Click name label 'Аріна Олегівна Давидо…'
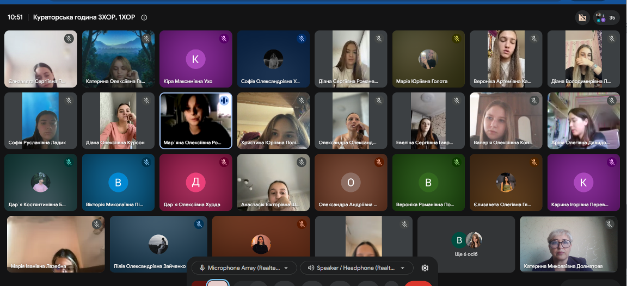This screenshot has width=627, height=286. click(580, 142)
